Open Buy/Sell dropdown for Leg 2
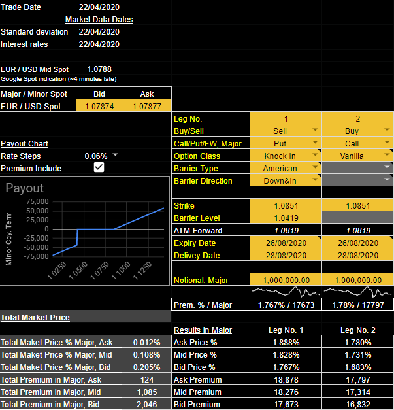 pyautogui.click(x=387, y=131)
